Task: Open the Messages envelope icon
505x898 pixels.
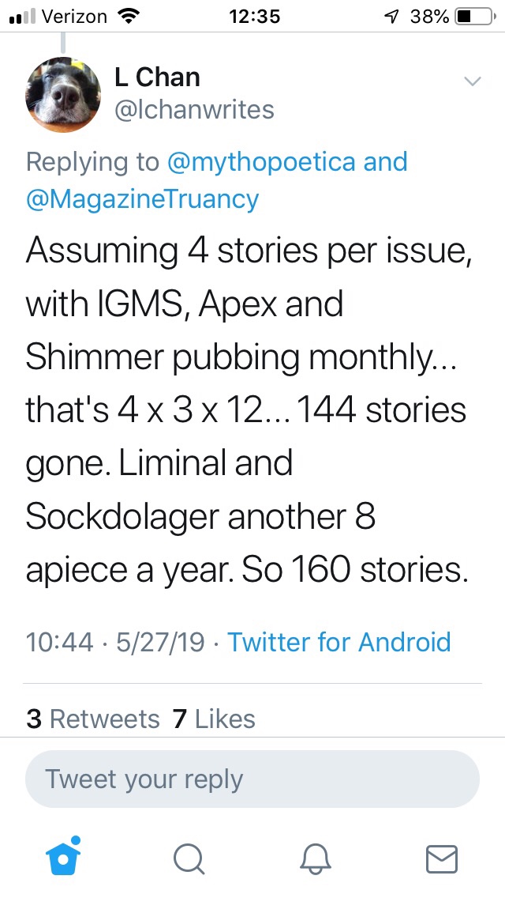Action: point(441,858)
